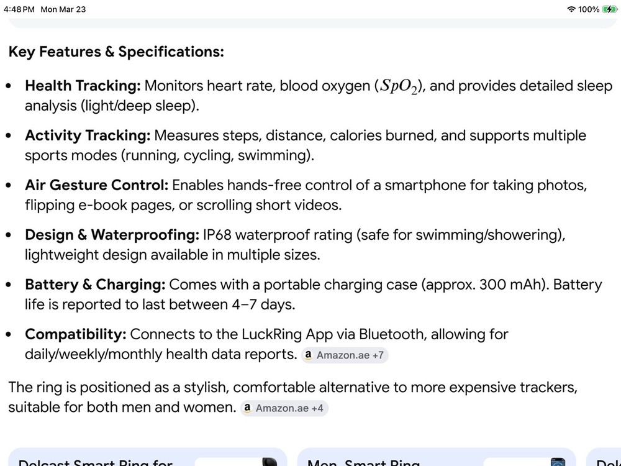
Task: Tap the Amazon logo in the +4 chip
Action: point(247,408)
